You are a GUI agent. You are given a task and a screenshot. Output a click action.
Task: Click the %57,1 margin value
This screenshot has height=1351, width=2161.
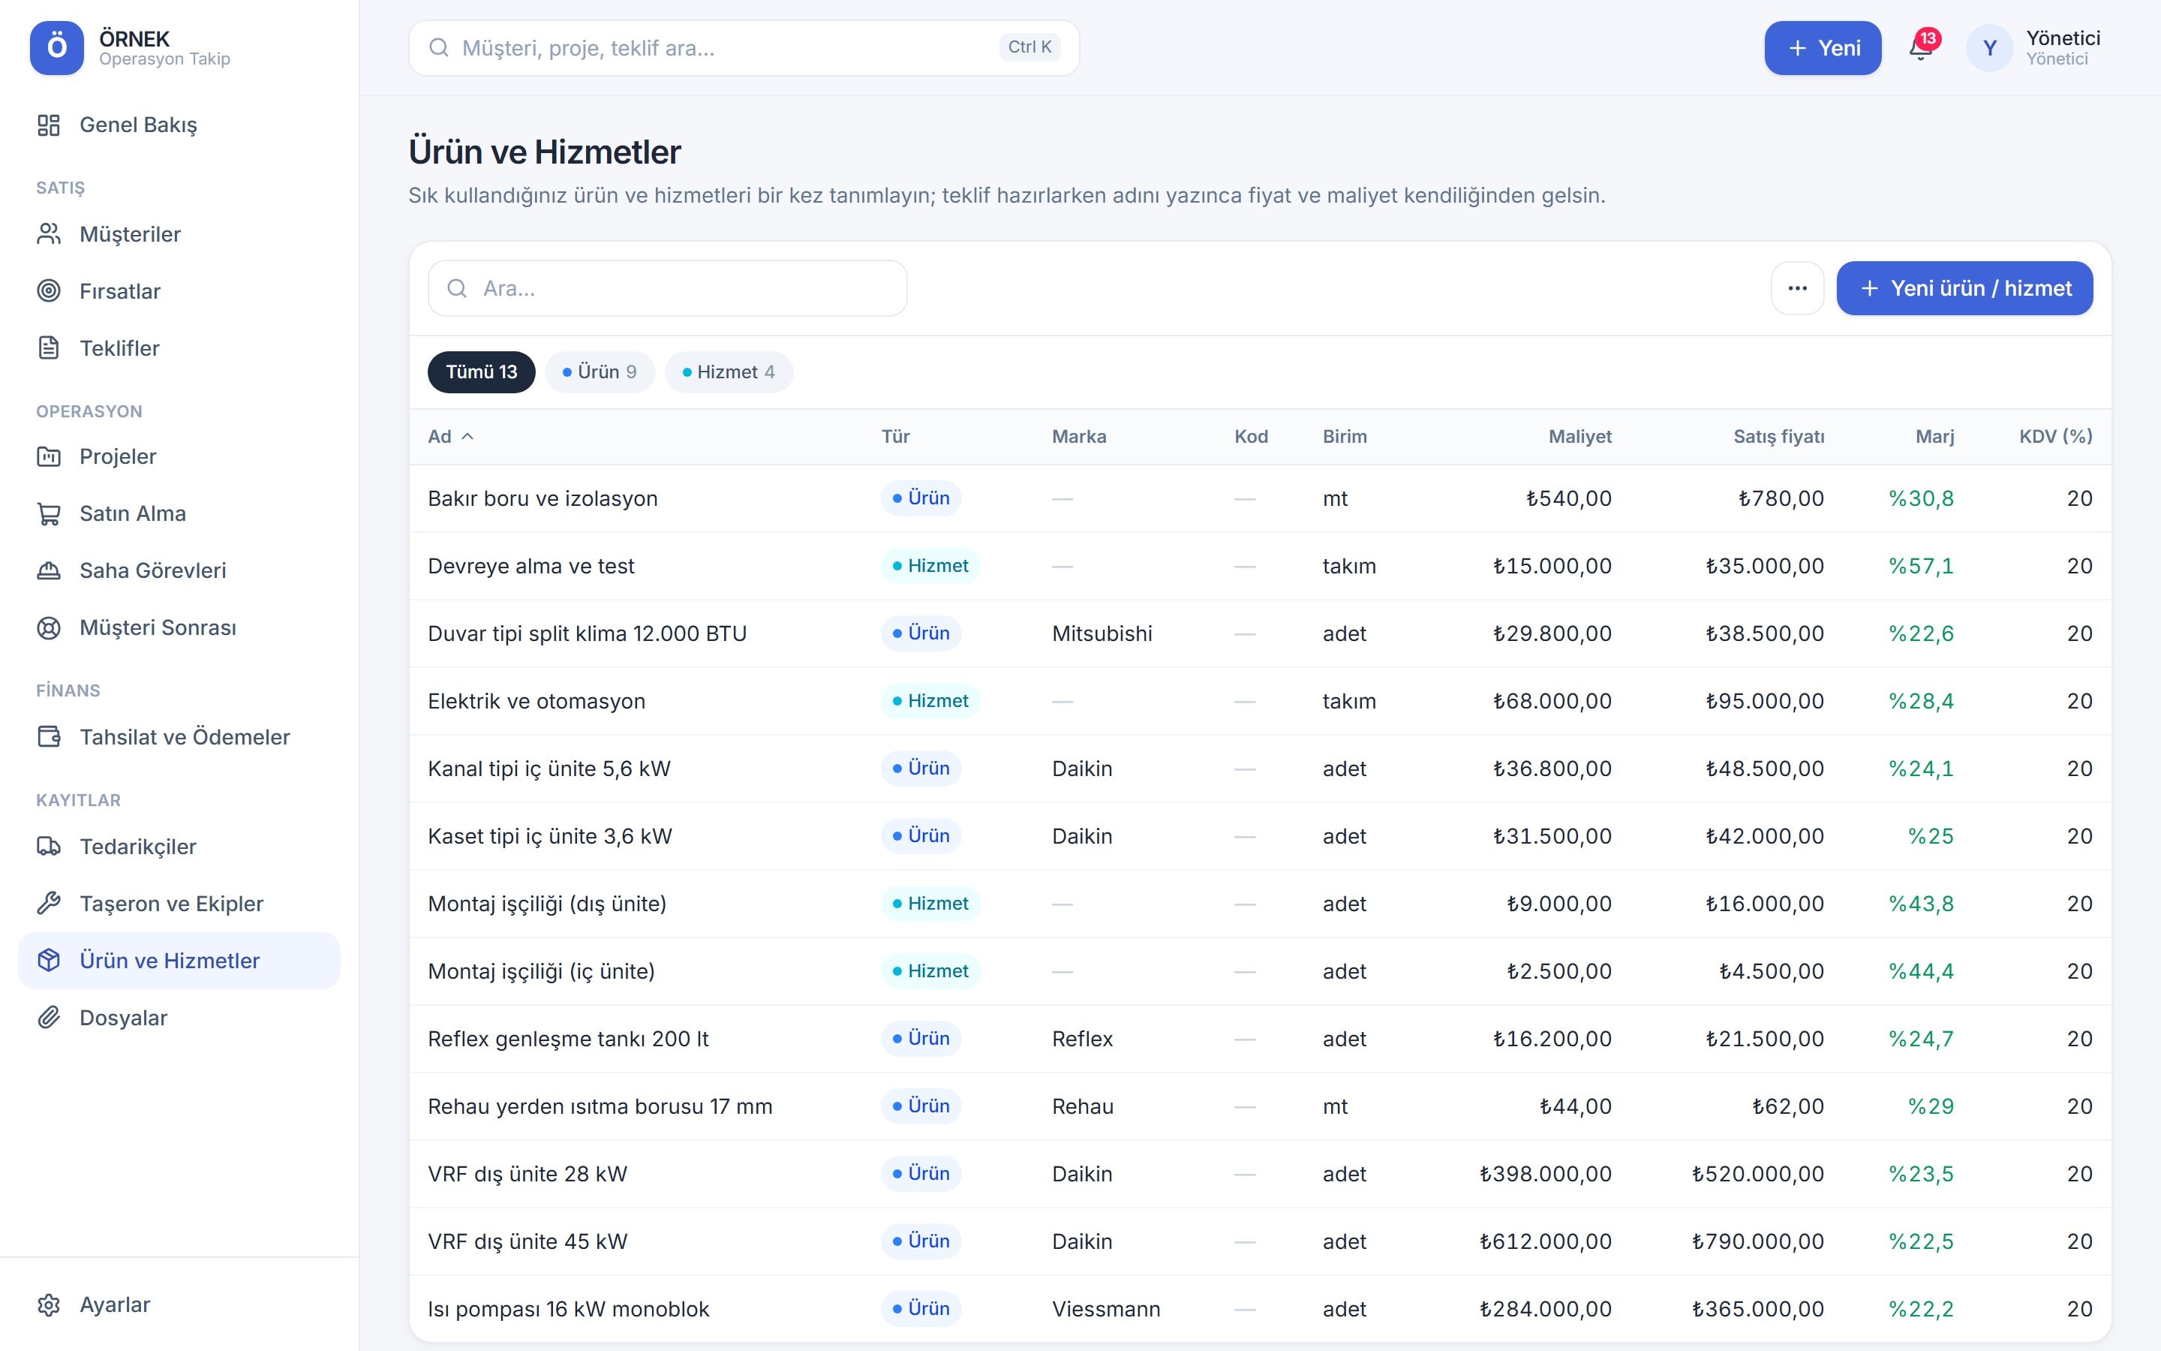(x=1921, y=567)
